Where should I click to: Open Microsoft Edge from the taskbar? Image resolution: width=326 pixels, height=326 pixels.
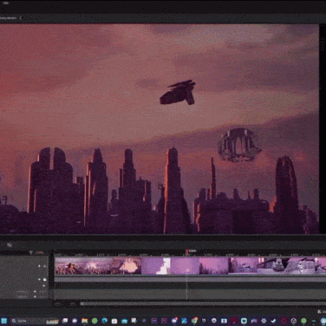104,321
